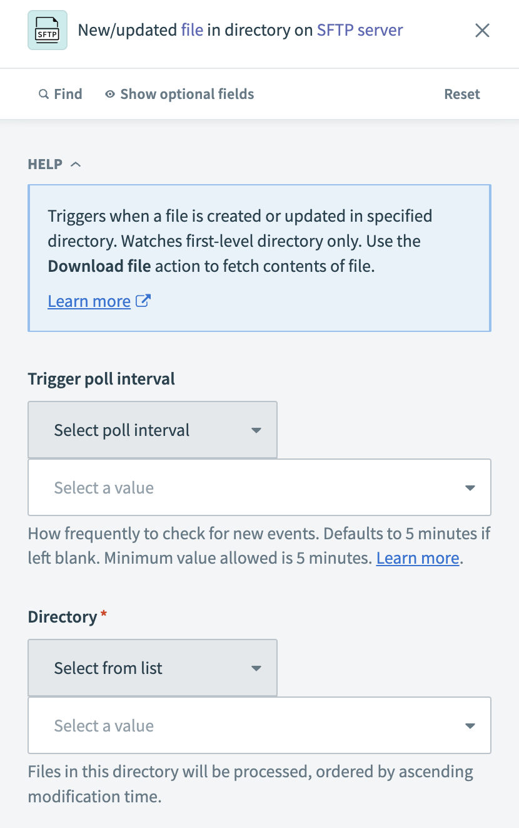This screenshot has height=828, width=519.
Task: Open the poll interval value selector
Action: tap(259, 487)
